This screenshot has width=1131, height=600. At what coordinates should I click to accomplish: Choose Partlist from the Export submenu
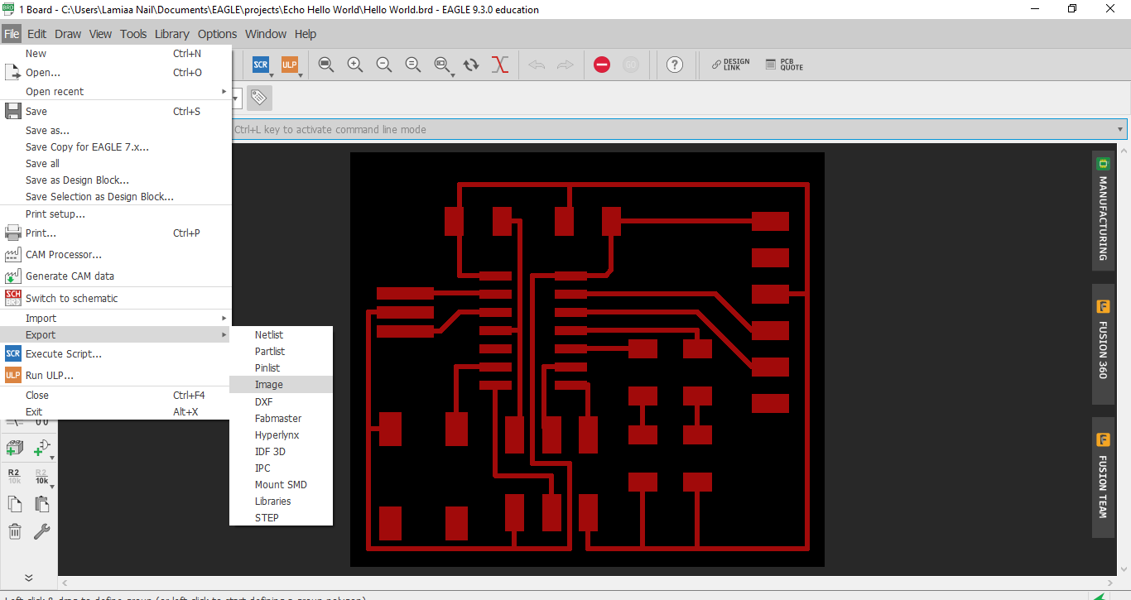281,352
